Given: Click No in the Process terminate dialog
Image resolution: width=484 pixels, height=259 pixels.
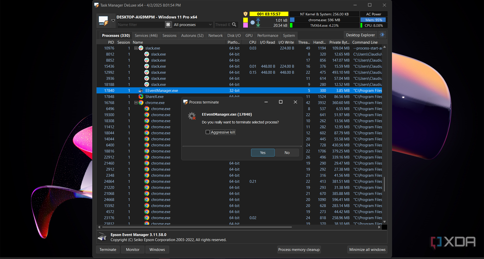Looking at the screenshot, I should (x=287, y=152).
